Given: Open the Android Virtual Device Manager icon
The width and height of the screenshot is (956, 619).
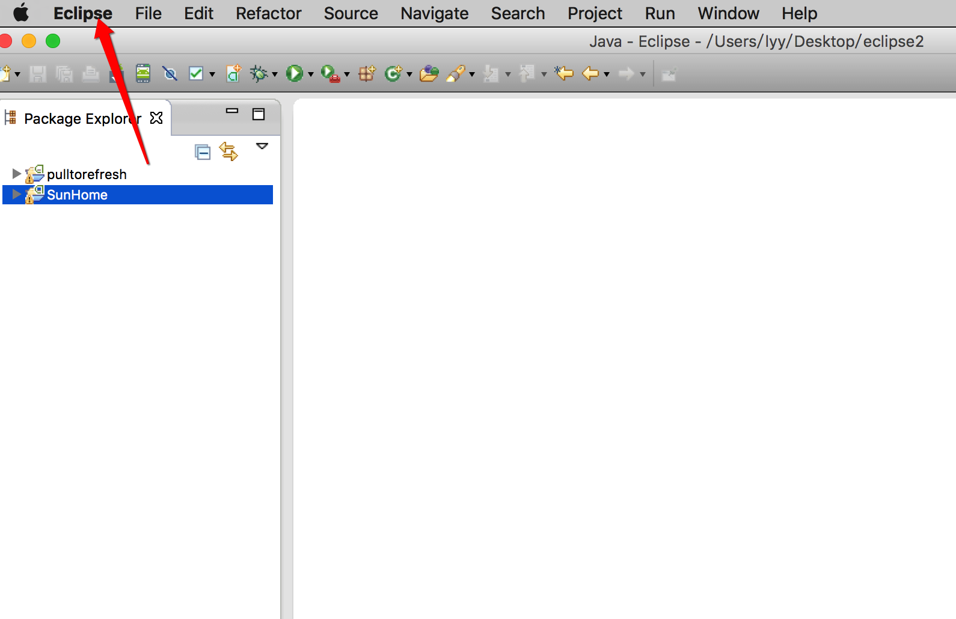Looking at the screenshot, I should point(143,73).
